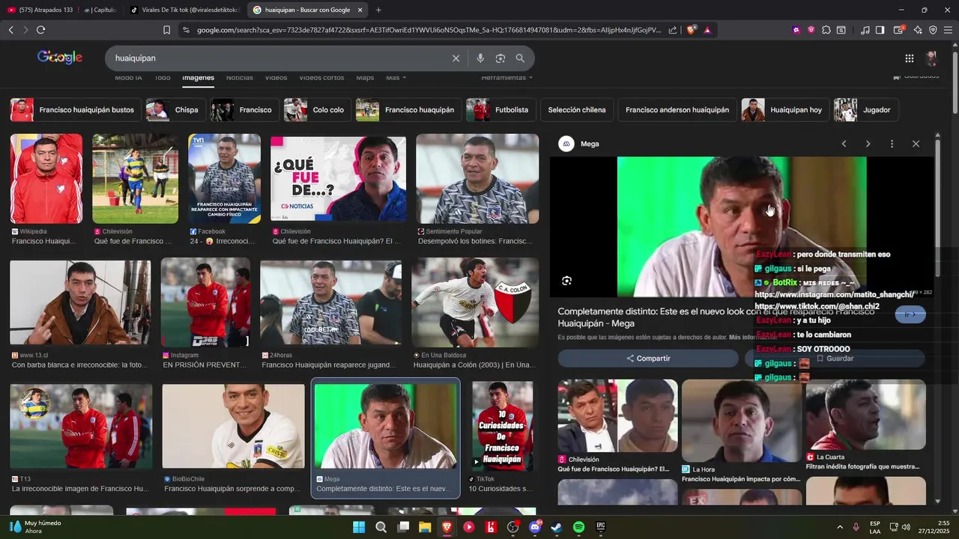Viewport: 959px width, 539px height.
Task: Open Brave playlist music icon
Action: pyautogui.click(x=865, y=30)
